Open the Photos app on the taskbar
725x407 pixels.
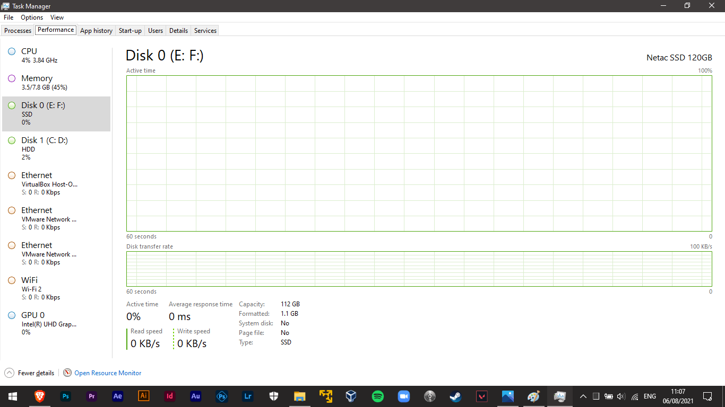(507, 396)
